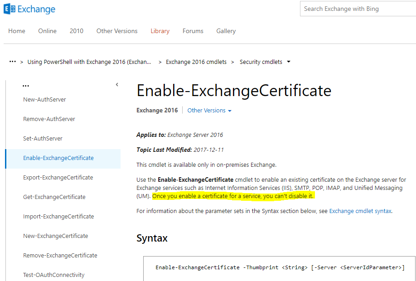Open the 2010 navigation tab
This screenshot has height=281, width=416.
click(x=77, y=31)
